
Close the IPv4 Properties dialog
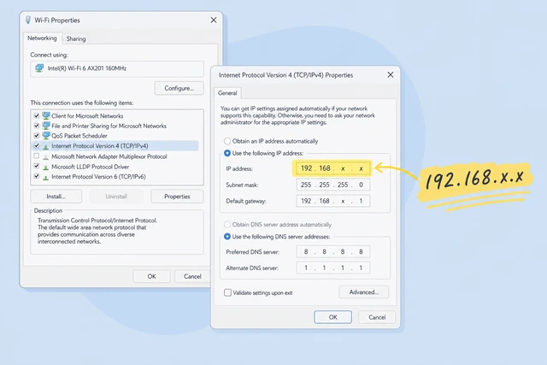click(391, 74)
